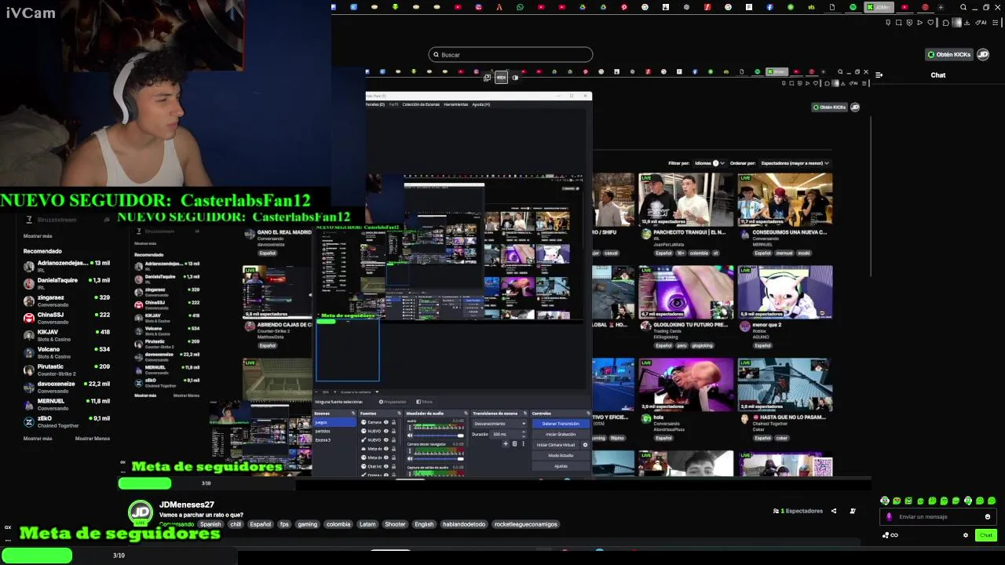This screenshot has width=1005, height=565.
Task: Open the Facebook tab in the outer browser's top tab bar
Action: (769, 7)
